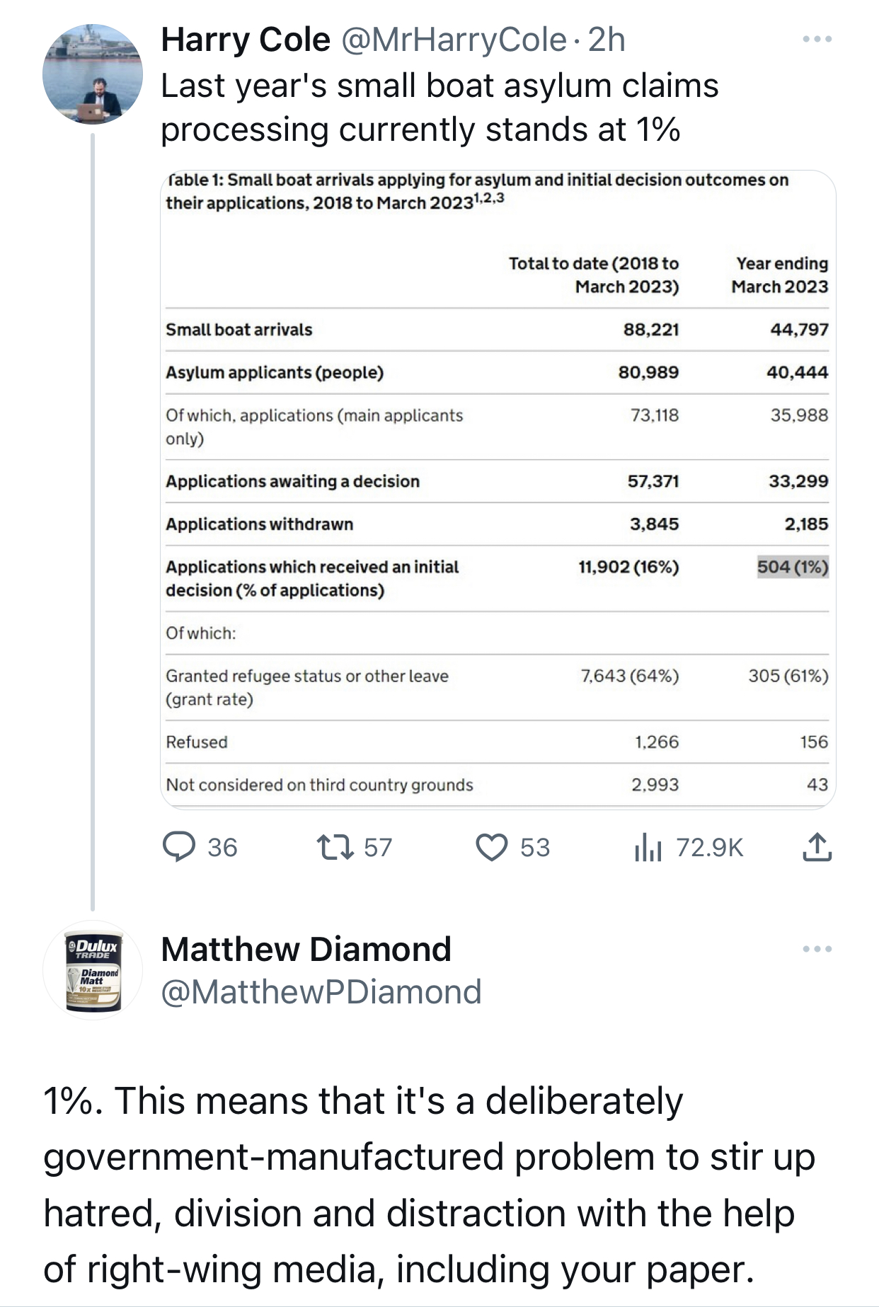Share Harry Cole's tweet
The image size is (879, 1307).
click(817, 847)
